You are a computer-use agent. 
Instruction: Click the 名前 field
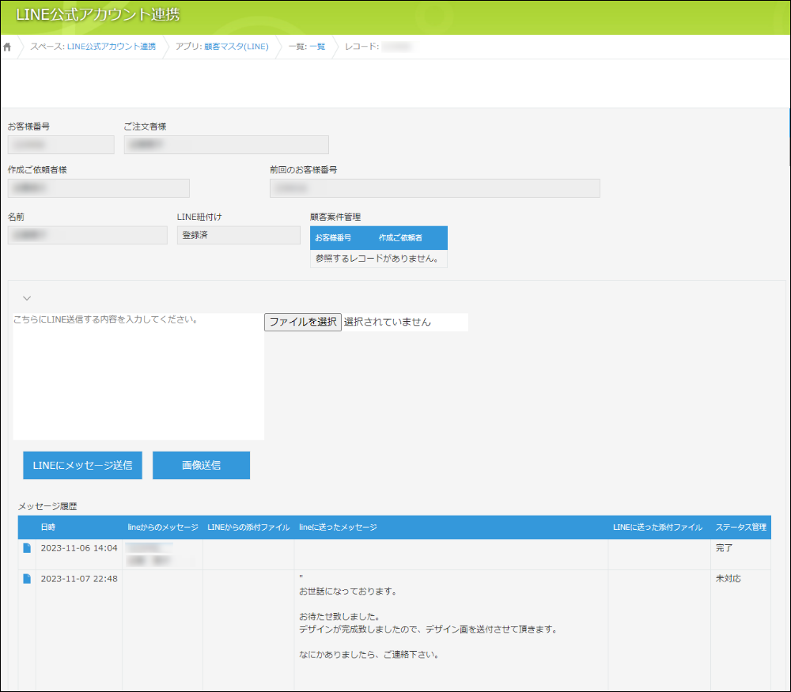(87, 235)
